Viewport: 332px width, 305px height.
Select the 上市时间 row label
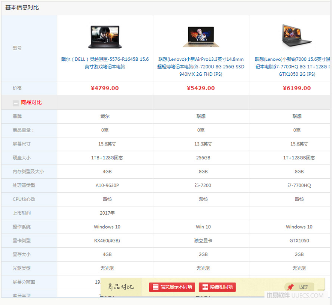(x=22, y=213)
